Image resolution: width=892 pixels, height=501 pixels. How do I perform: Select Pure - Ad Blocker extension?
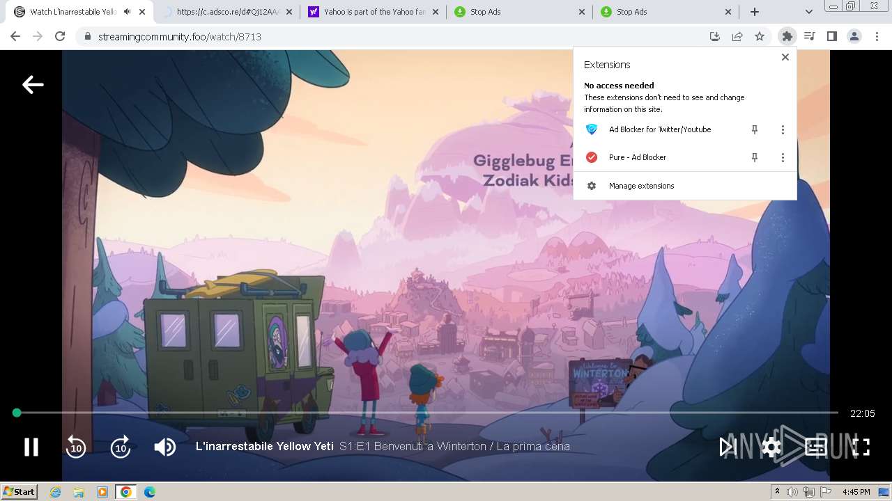[x=659, y=157]
